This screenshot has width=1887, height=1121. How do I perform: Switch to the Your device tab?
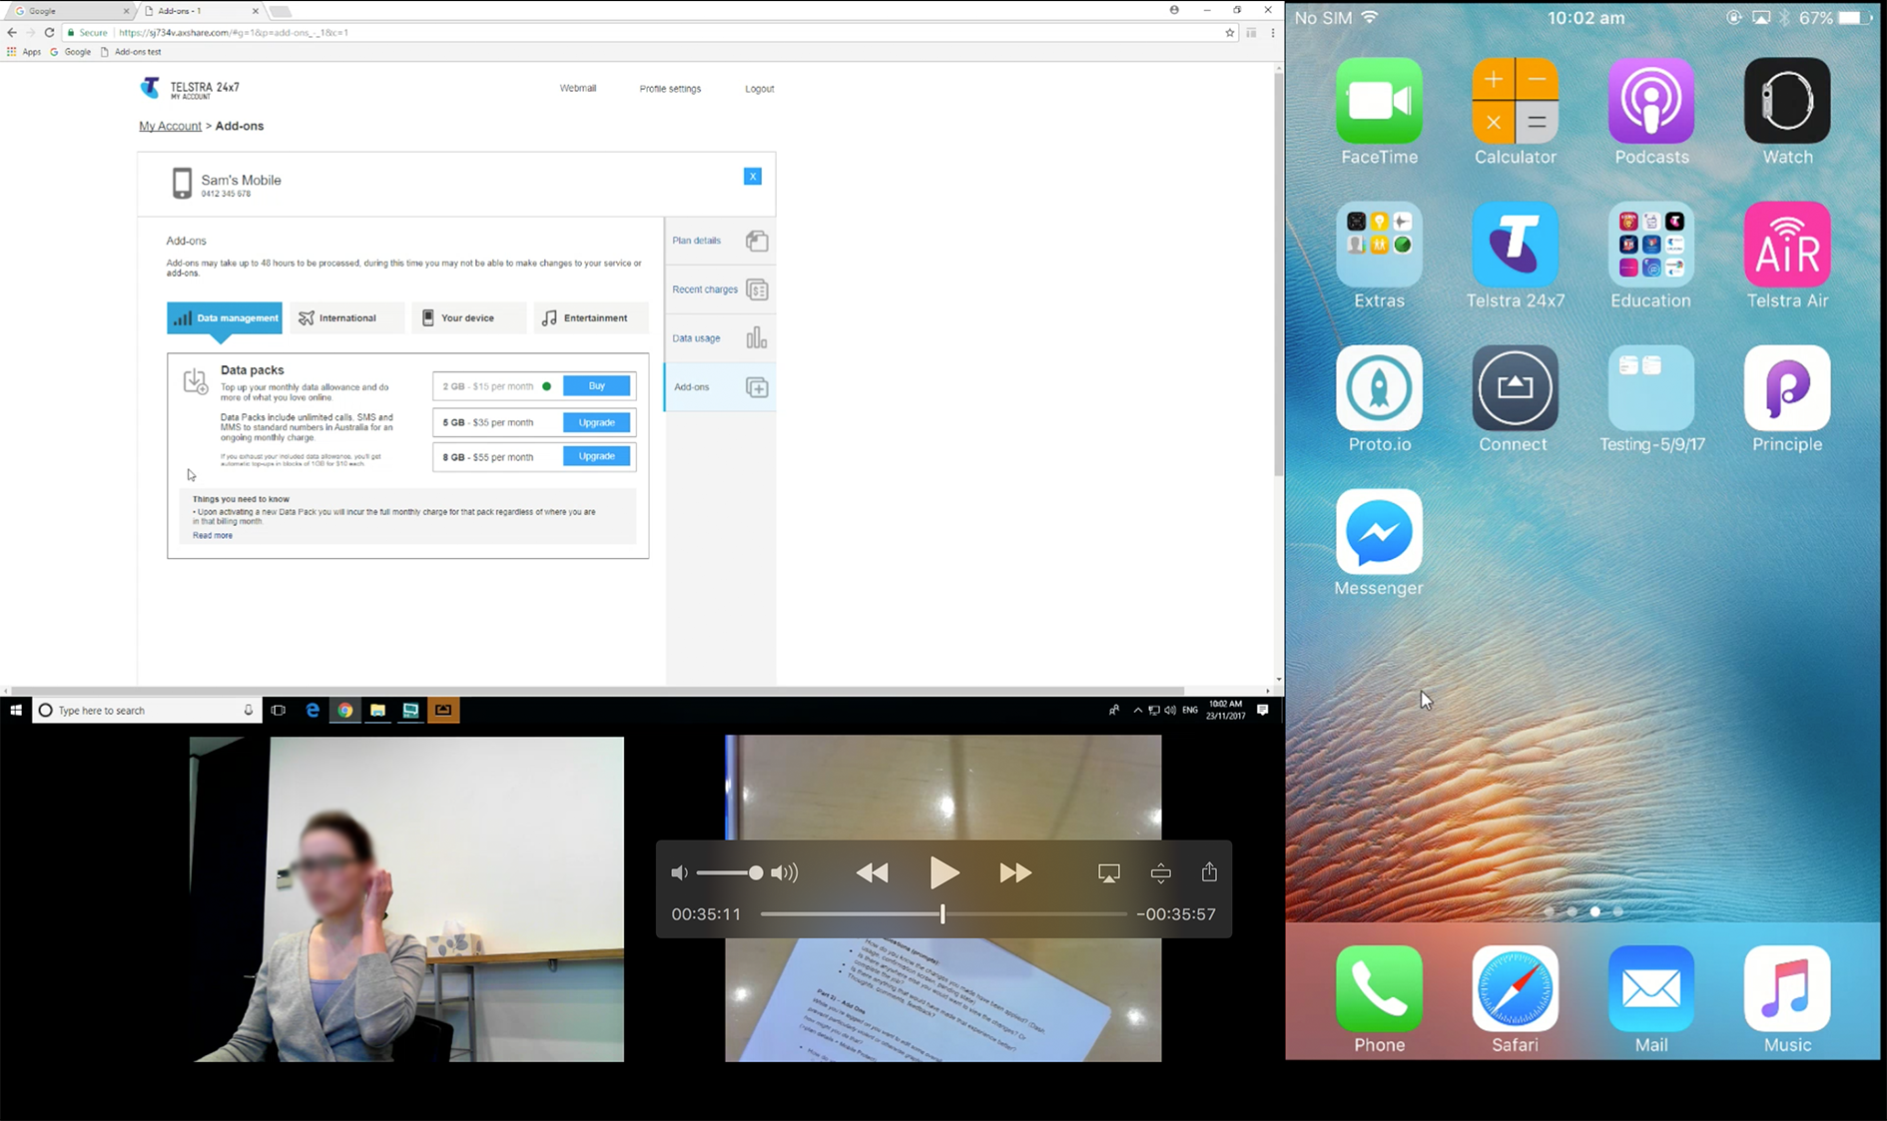point(467,318)
